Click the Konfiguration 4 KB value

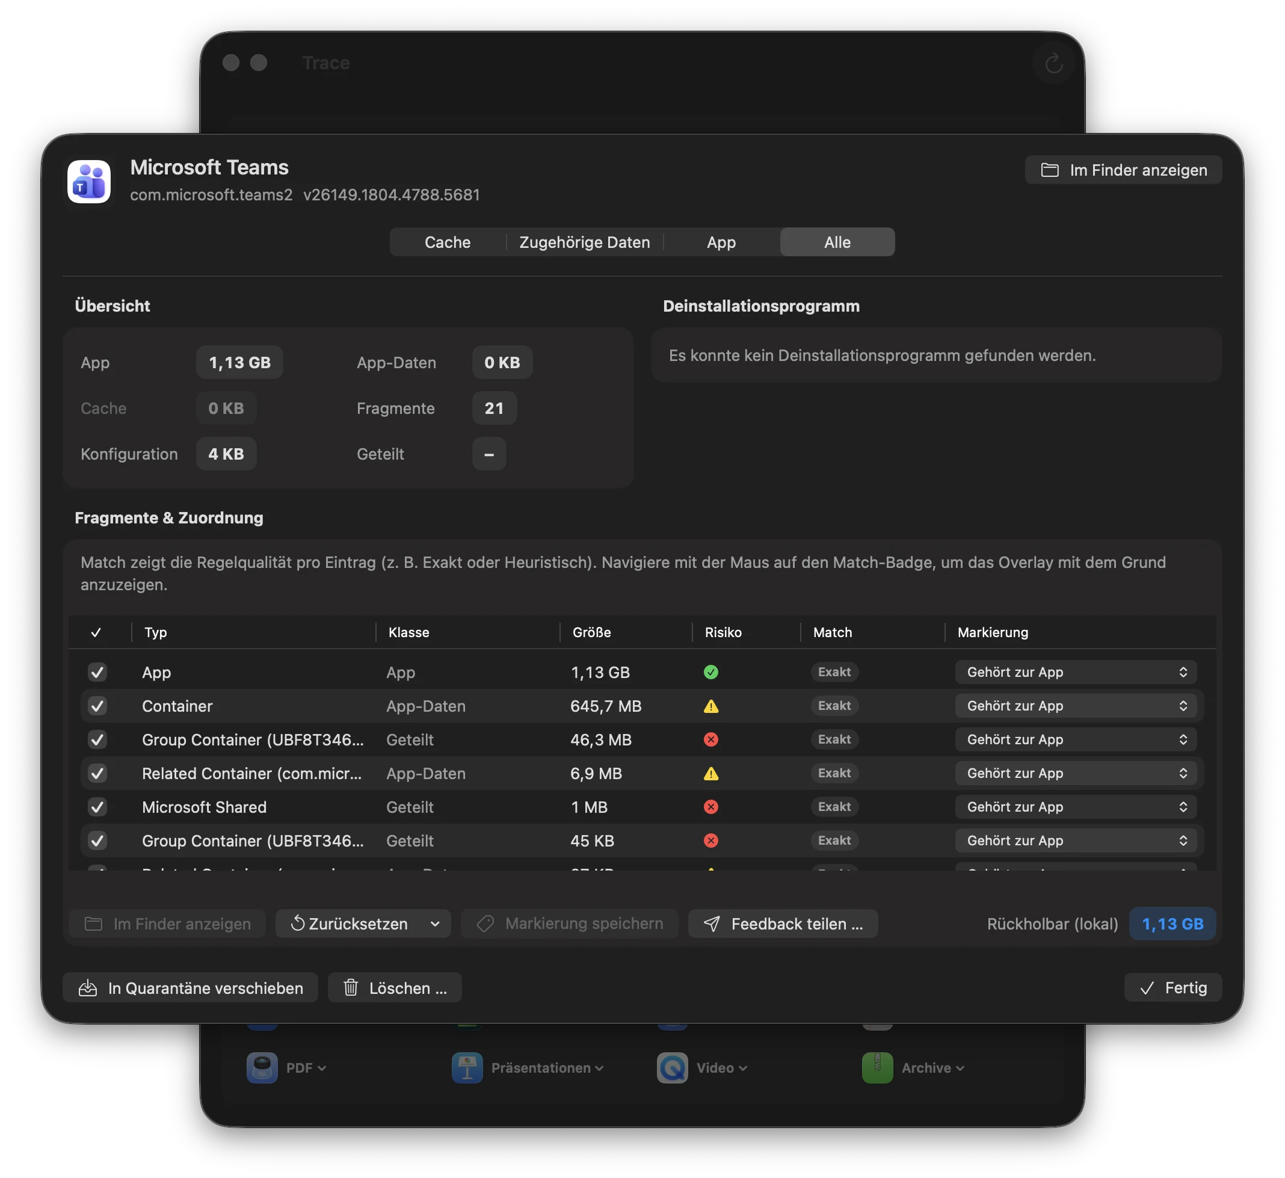226,454
